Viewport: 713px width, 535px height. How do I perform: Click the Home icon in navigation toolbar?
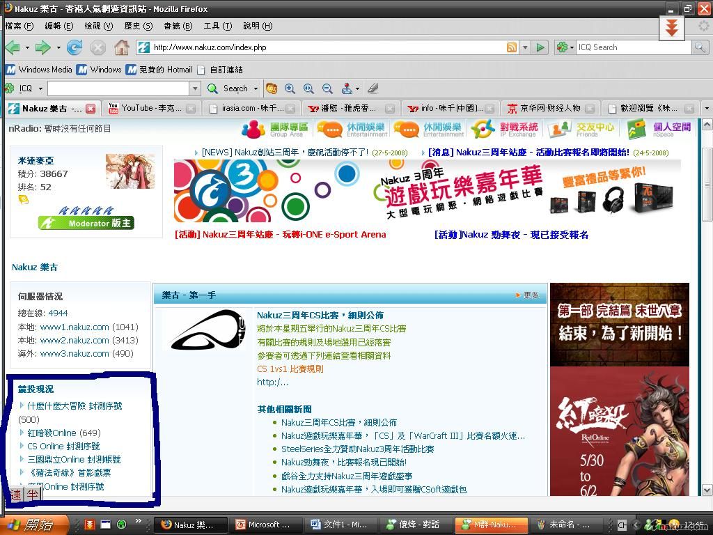coord(122,47)
